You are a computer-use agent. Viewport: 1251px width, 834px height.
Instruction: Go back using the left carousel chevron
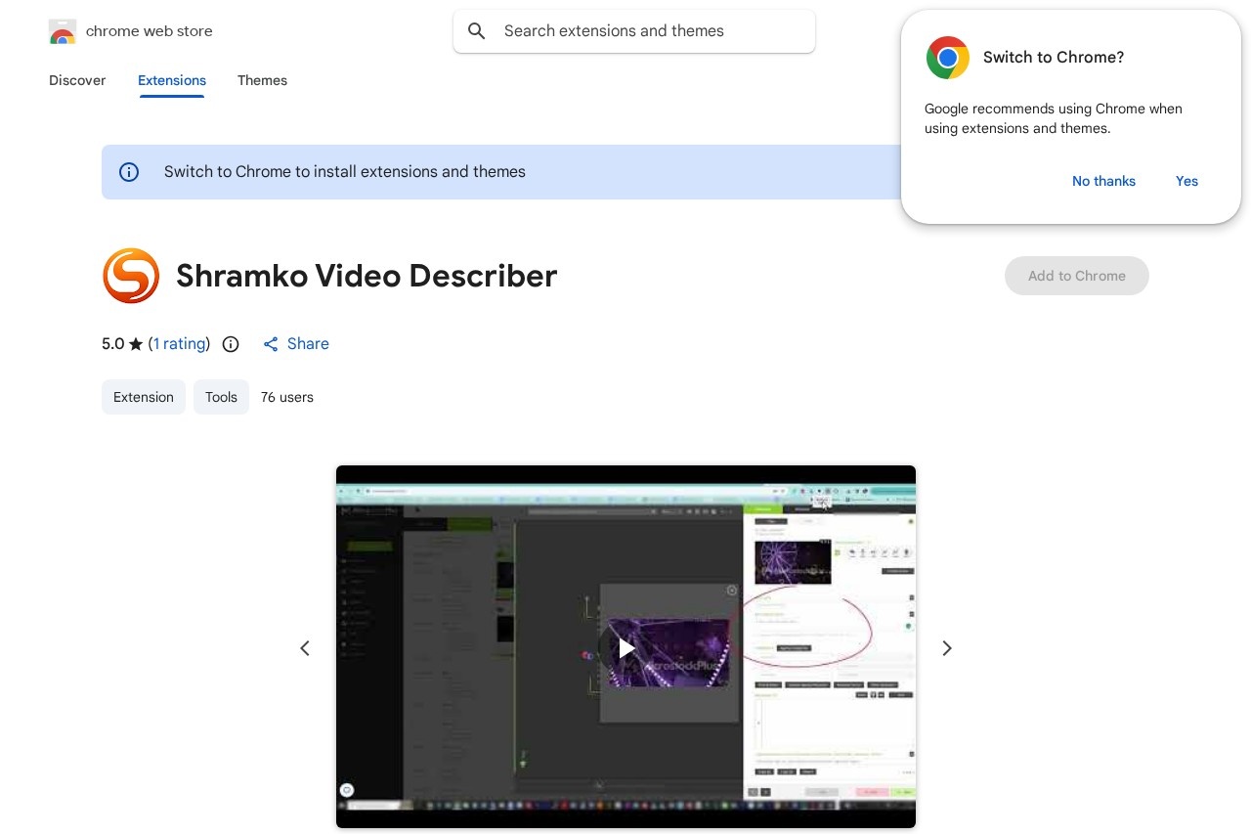305,648
